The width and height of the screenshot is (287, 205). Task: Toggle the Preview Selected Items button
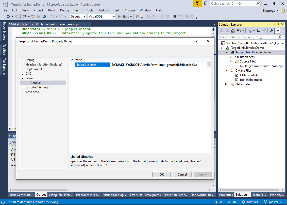(x=277, y=31)
